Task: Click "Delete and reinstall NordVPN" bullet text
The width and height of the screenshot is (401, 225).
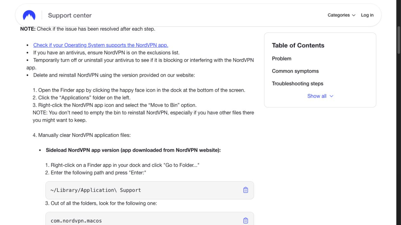Action: (x=114, y=75)
